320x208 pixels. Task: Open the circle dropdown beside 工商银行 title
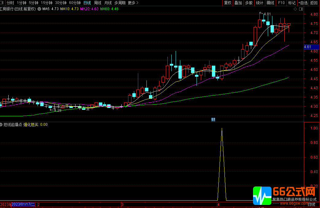click(39, 9)
